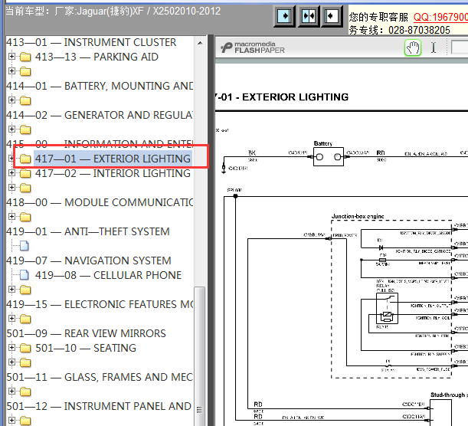Click the Stud-through label in diagram
The height and width of the screenshot is (426, 468).
point(448,395)
